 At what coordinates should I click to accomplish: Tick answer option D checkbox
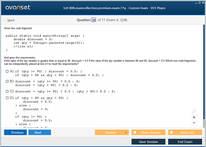coord(7,98)
